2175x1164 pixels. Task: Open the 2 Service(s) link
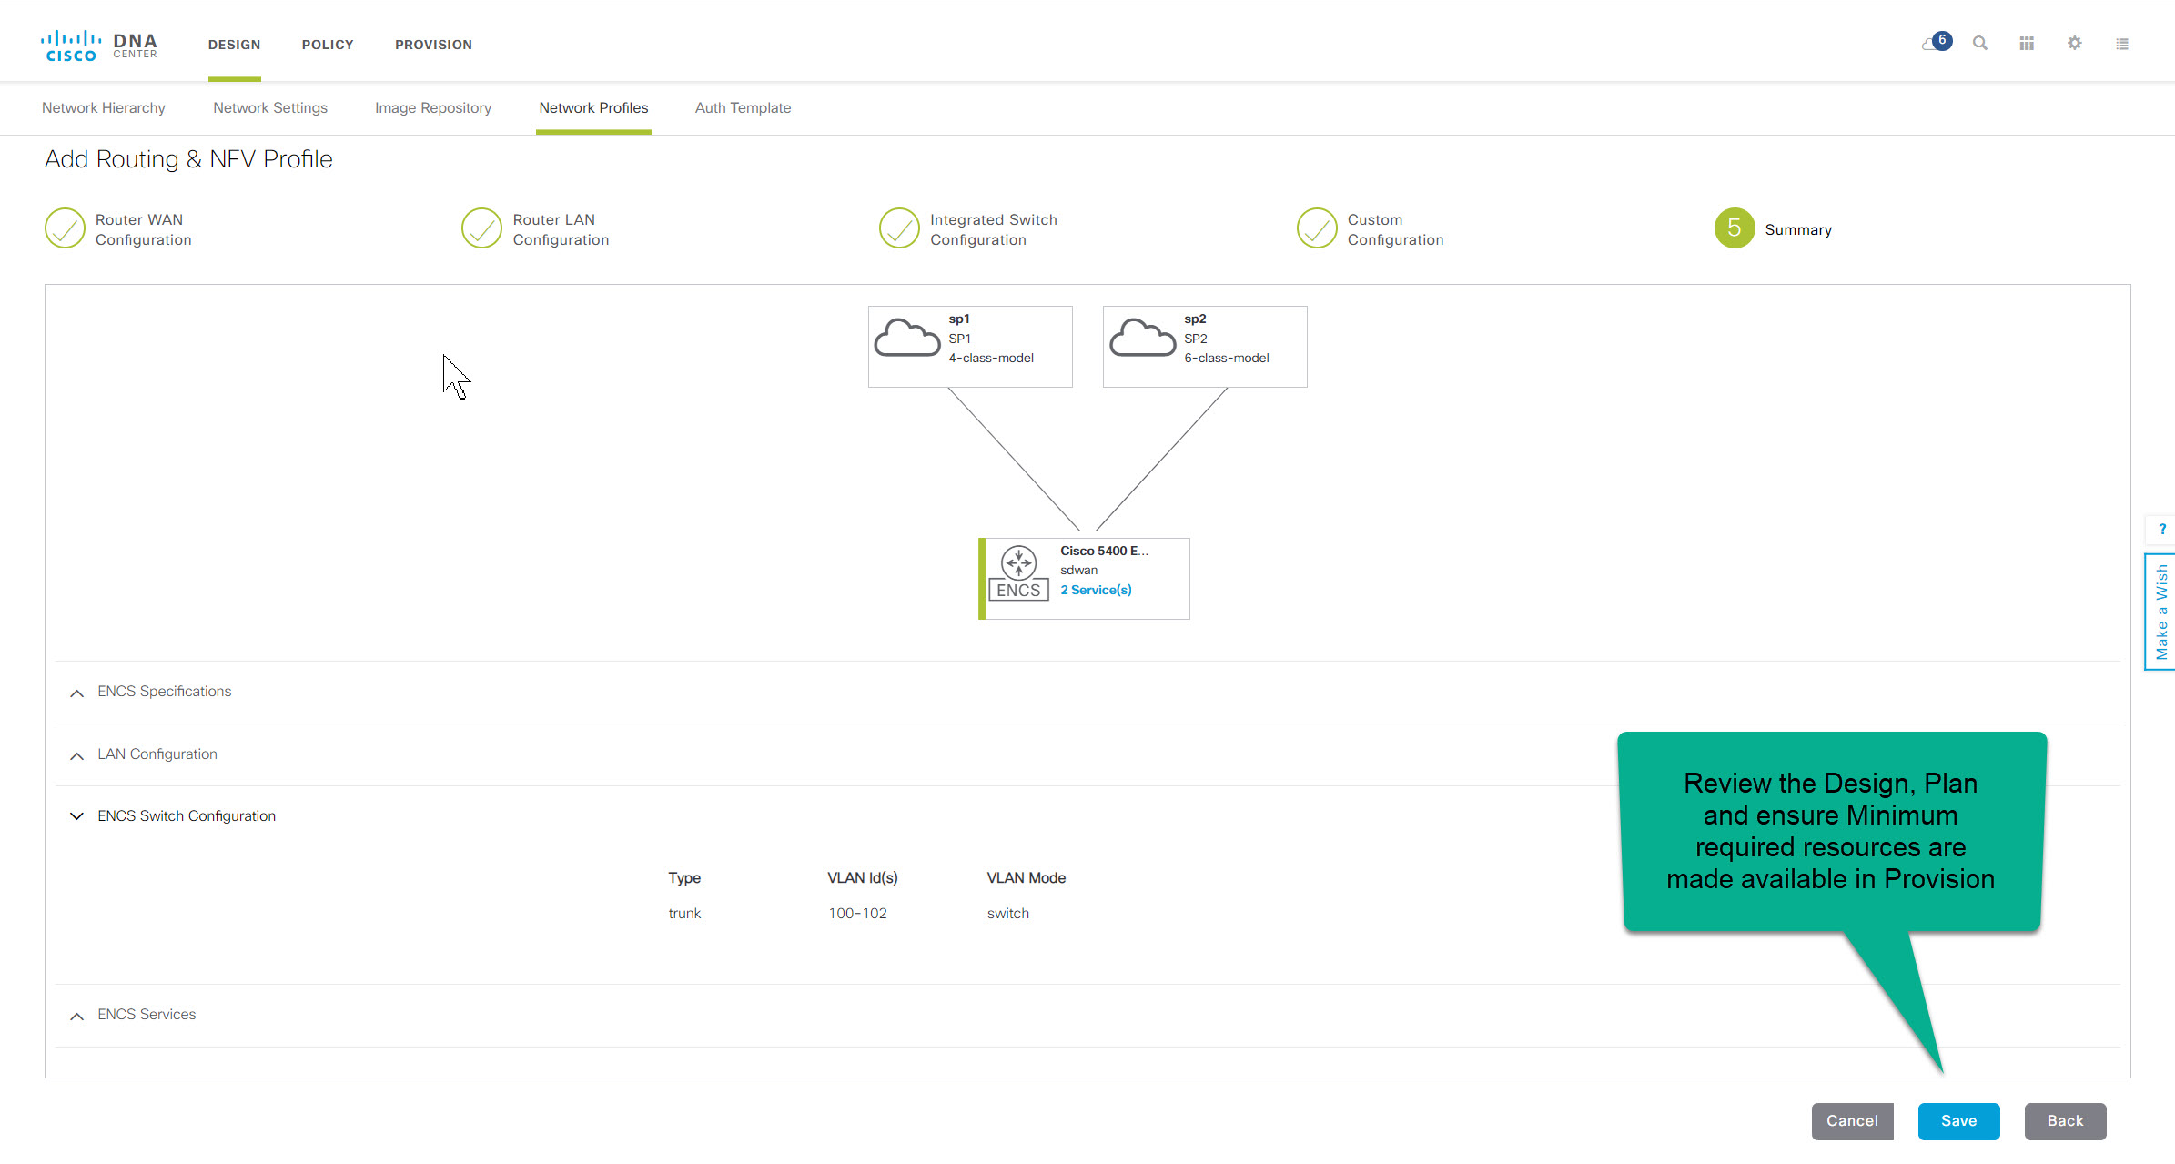(1096, 590)
